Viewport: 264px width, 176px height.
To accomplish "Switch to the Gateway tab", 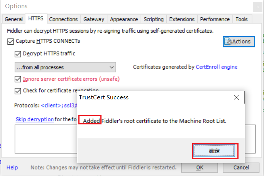I will pos(94,19).
